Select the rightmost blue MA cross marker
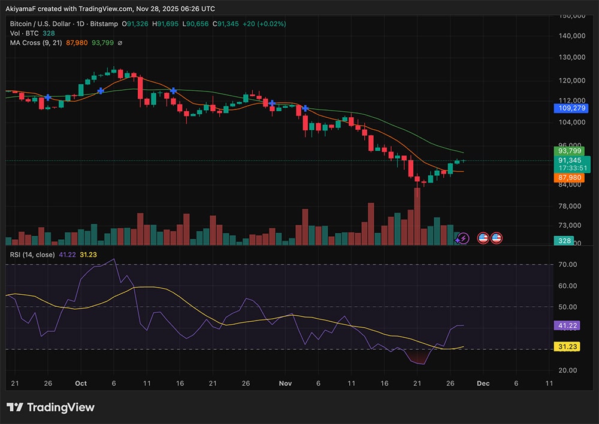 [x=305, y=108]
